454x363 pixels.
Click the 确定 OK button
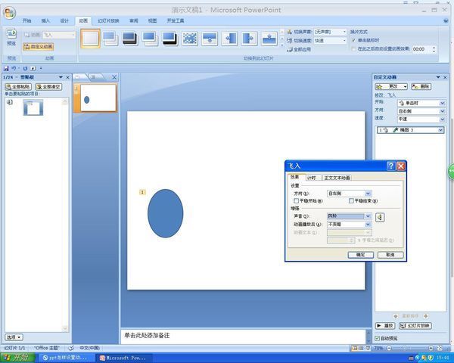(x=360, y=255)
